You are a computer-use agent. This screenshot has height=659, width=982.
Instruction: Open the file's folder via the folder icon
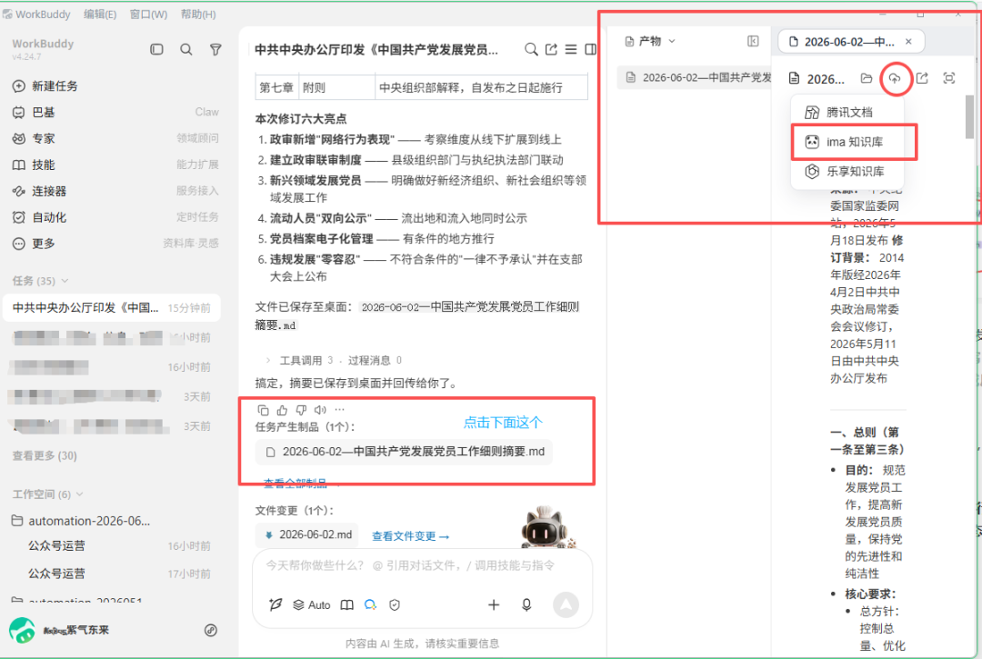tap(867, 78)
